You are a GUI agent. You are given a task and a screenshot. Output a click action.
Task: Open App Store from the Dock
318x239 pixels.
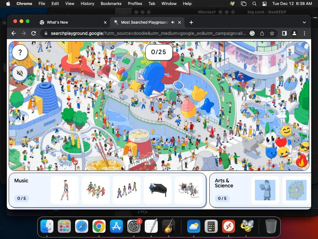116,226
